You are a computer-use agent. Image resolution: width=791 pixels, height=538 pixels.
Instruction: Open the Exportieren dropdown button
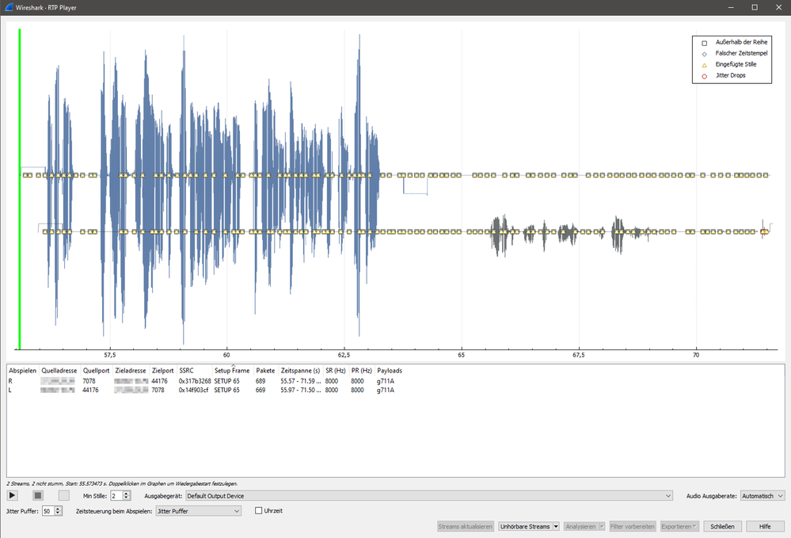[x=679, y=526]
